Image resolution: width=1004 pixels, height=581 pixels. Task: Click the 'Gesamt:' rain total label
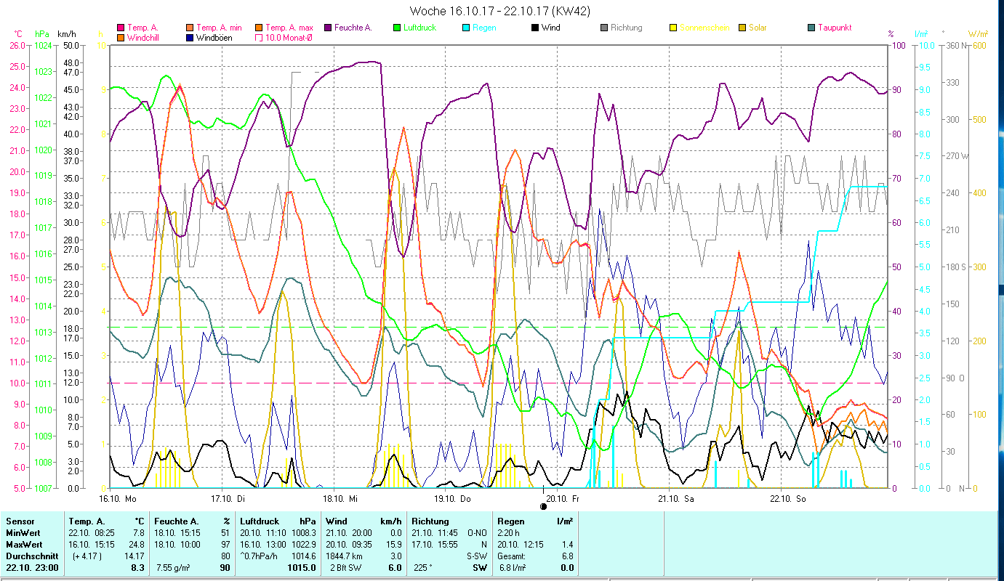[x=512, y=556]
